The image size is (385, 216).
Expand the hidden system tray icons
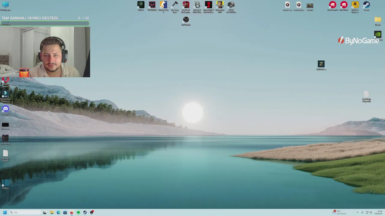(357, 212)
